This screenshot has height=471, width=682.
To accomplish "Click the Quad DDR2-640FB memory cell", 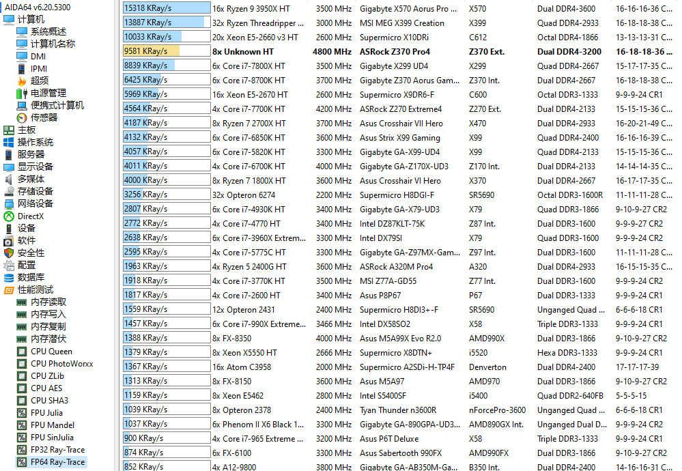I will click(570, 396).
